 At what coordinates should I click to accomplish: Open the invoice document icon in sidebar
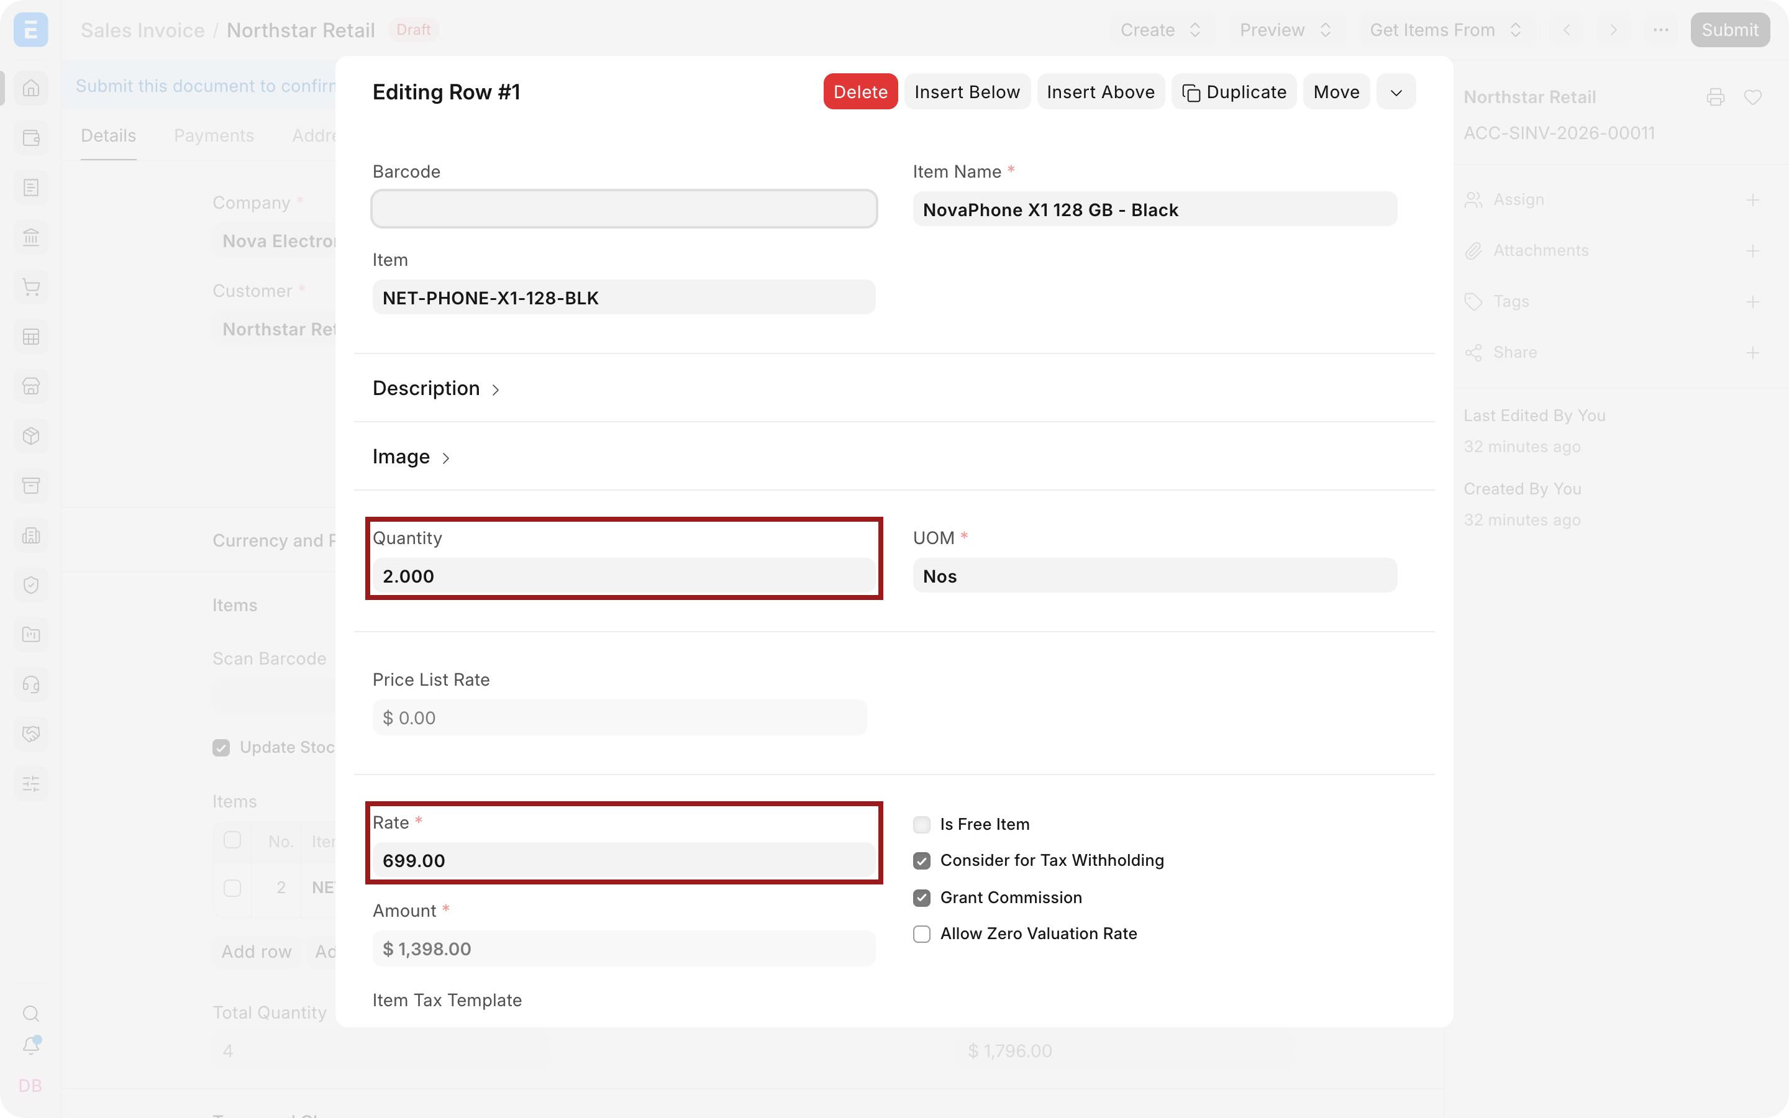click(x=31, y=187)
